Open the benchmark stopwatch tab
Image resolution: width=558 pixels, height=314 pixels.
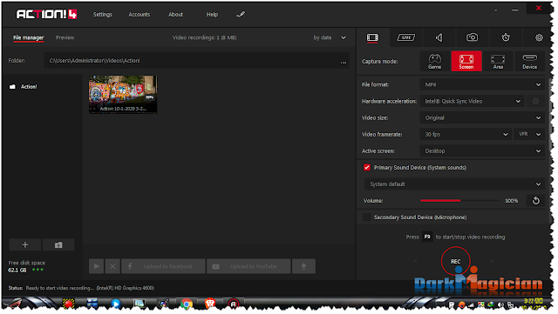click(x=506, y=37)
